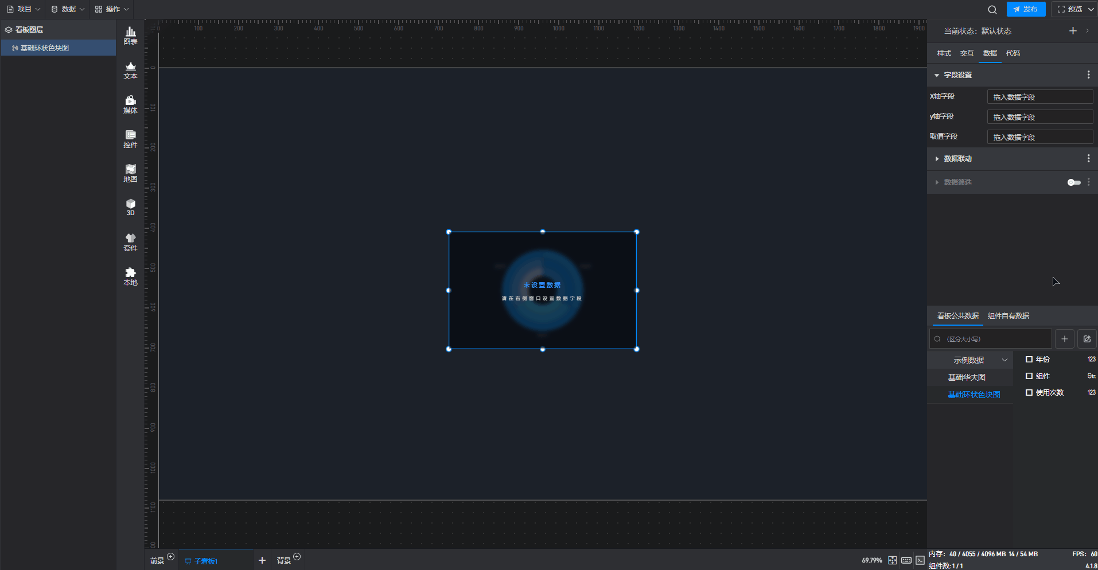This screenshot has width=1098, height=570.
Task: Open the 媒体 media components icon
Action: tap(130, 104)
